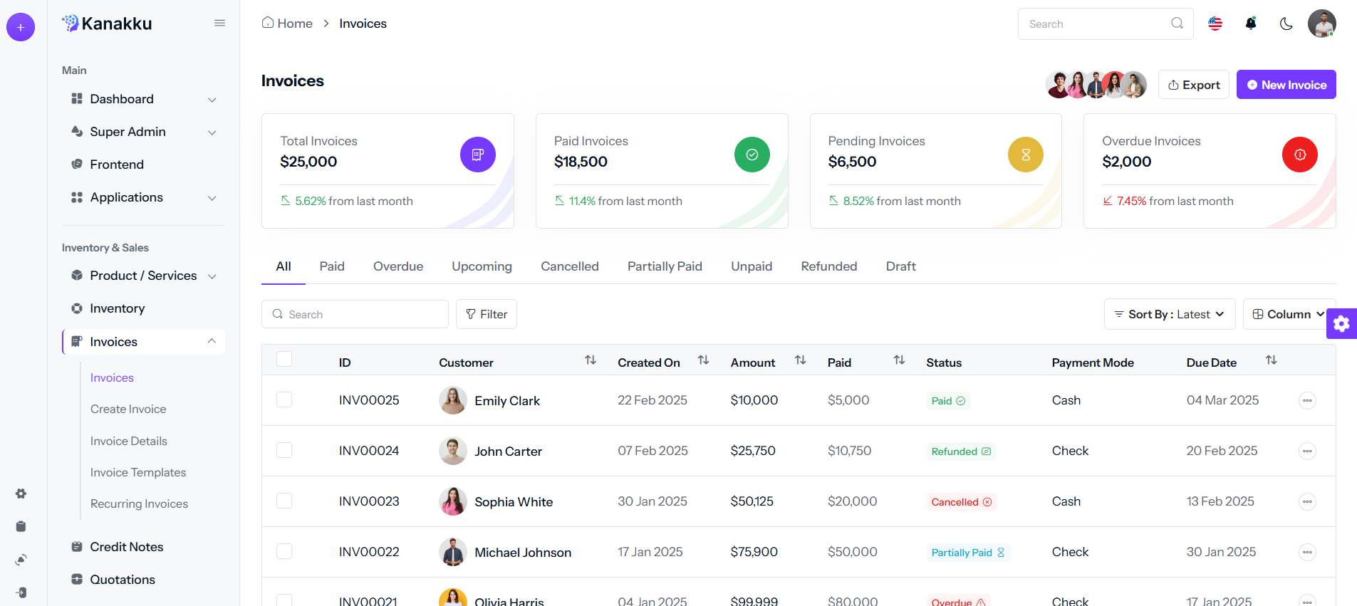Click the New Invoice button
The height and width of the screenshot is (606, 1357).
point(1286,85)
